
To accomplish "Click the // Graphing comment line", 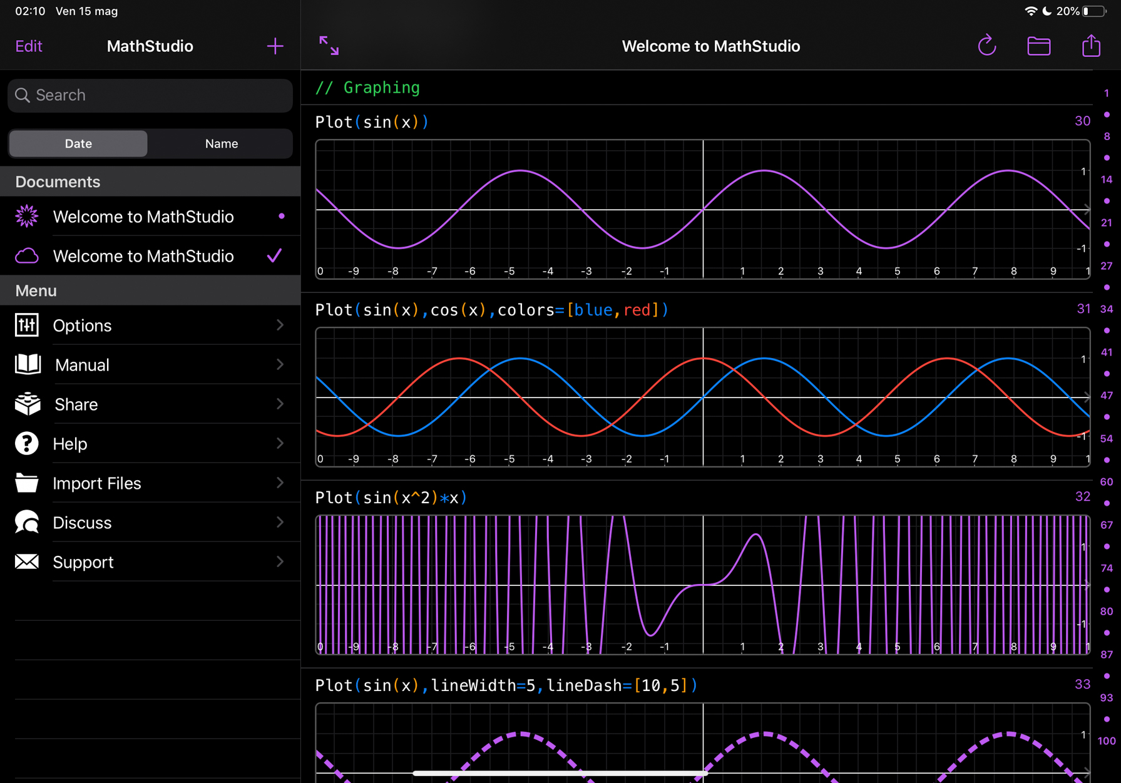I will (367, 88).
